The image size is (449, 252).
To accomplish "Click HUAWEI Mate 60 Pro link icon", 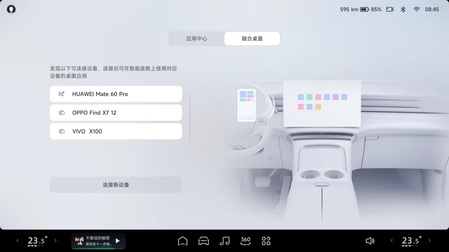I will (62, 94).
